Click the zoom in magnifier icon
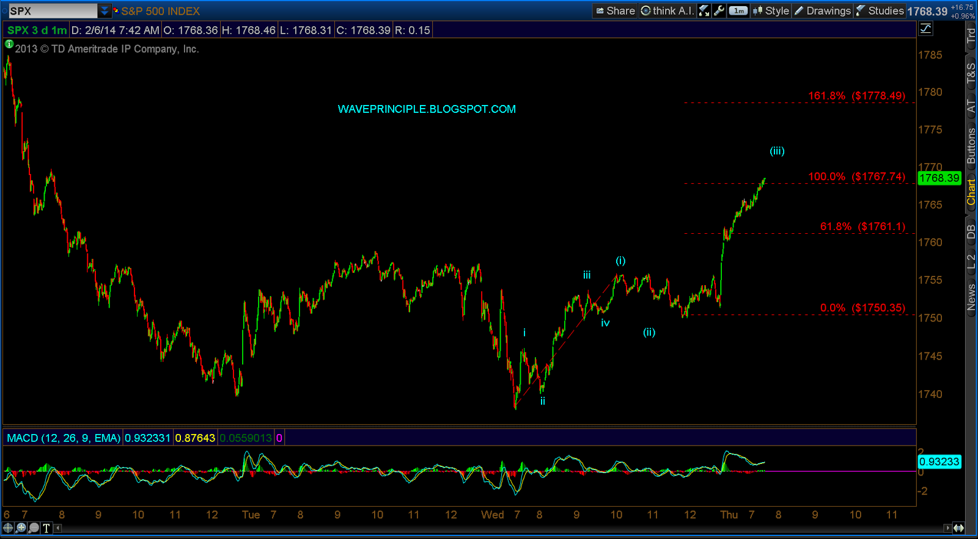The height and width of the screenshot is (539, 978). coord(21,528)
